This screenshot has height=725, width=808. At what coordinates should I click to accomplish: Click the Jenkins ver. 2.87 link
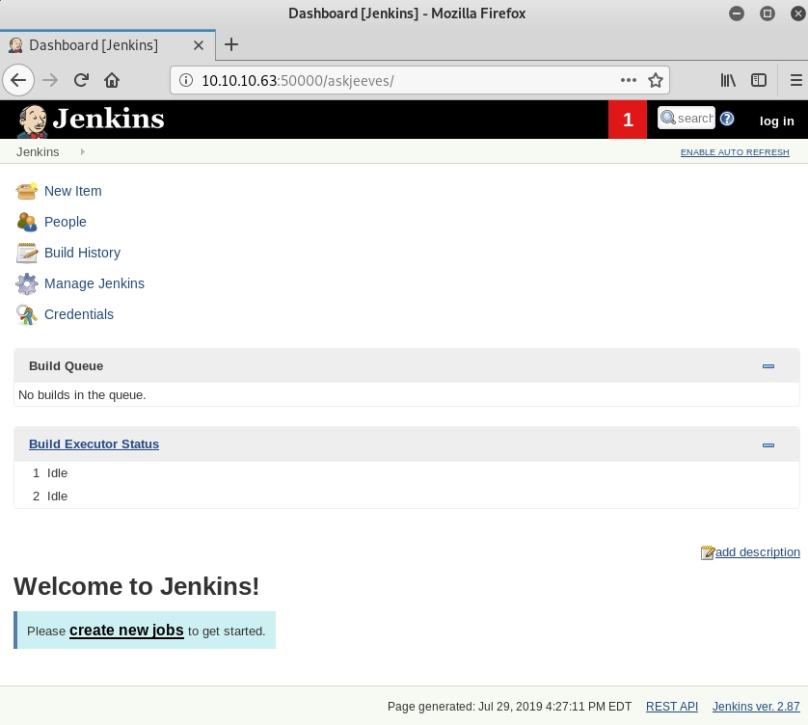755,707
